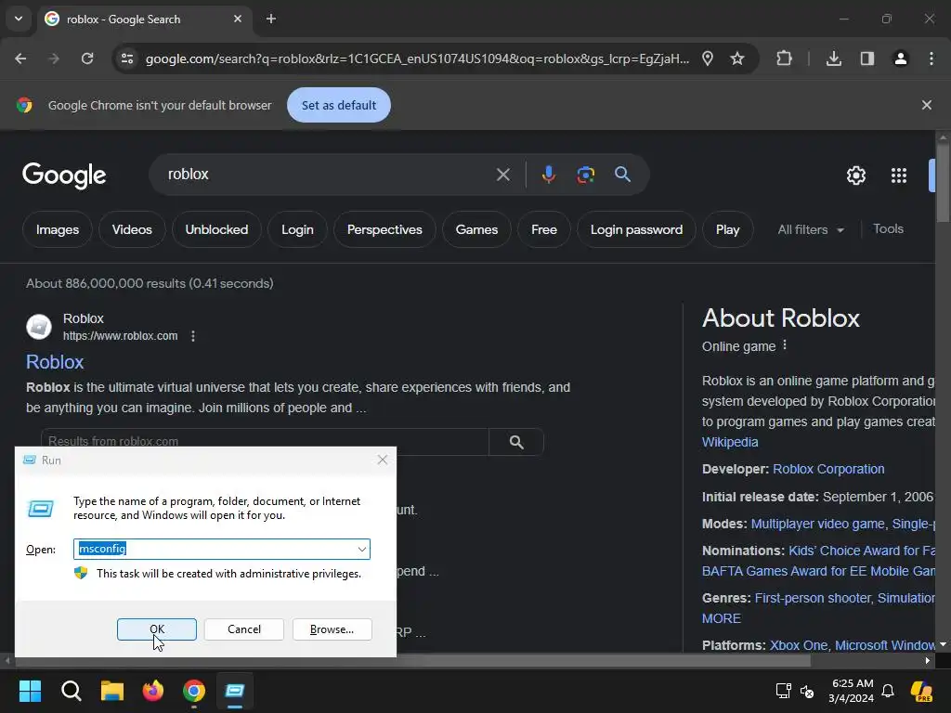Open the tab search dropdown arrow
This screenshot has height=713, width=951.
tap(19, 19)
